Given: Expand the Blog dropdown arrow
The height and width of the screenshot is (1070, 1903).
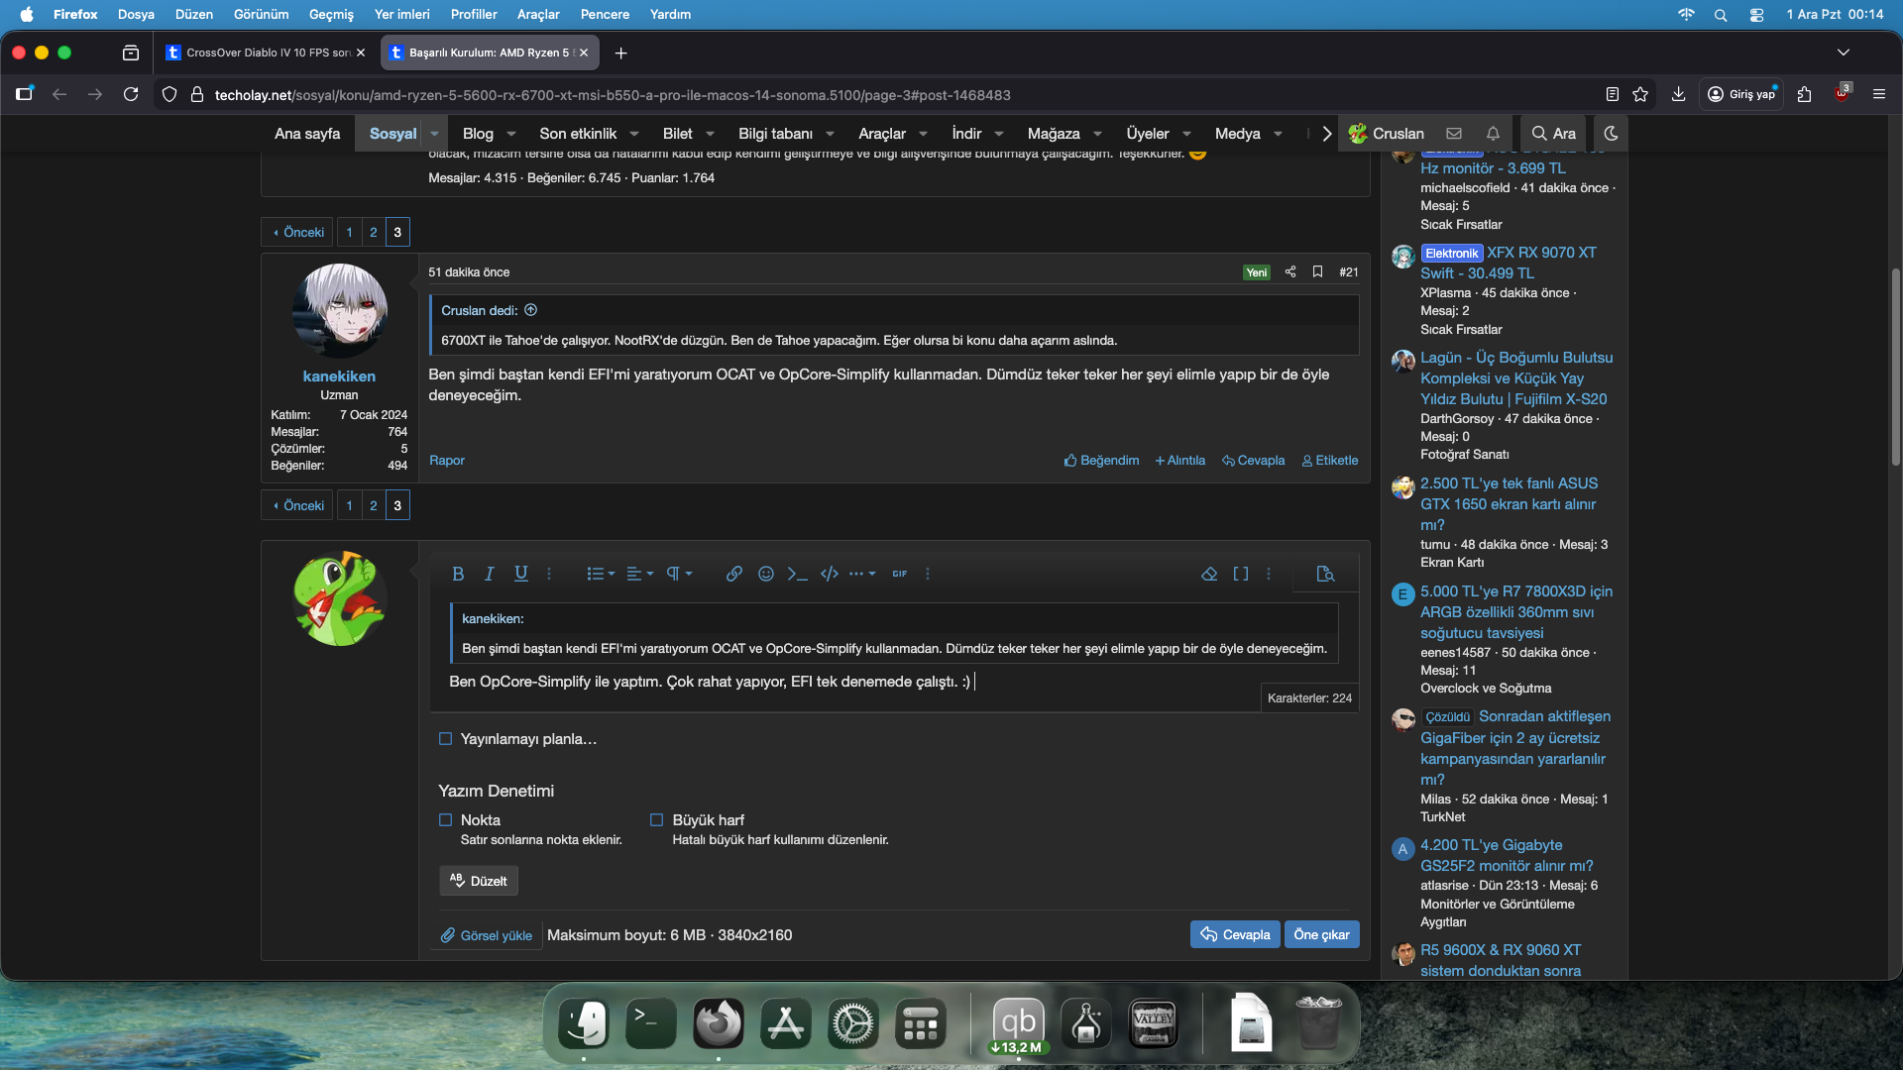Looking at the screenshot, I should pos(511,134).
